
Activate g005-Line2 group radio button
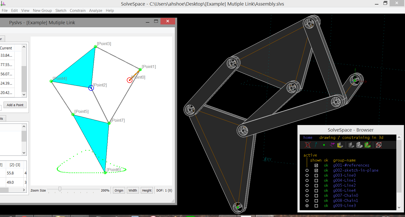(307, 185)
